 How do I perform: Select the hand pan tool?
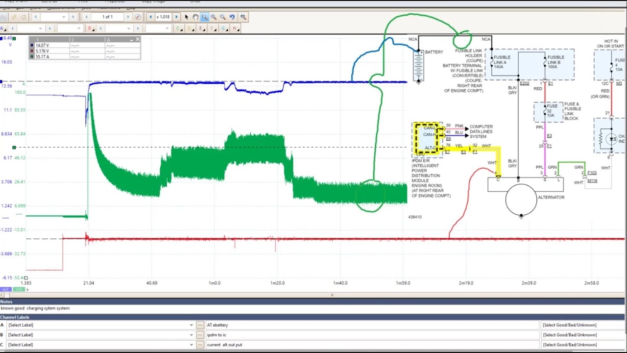[195, 17]
